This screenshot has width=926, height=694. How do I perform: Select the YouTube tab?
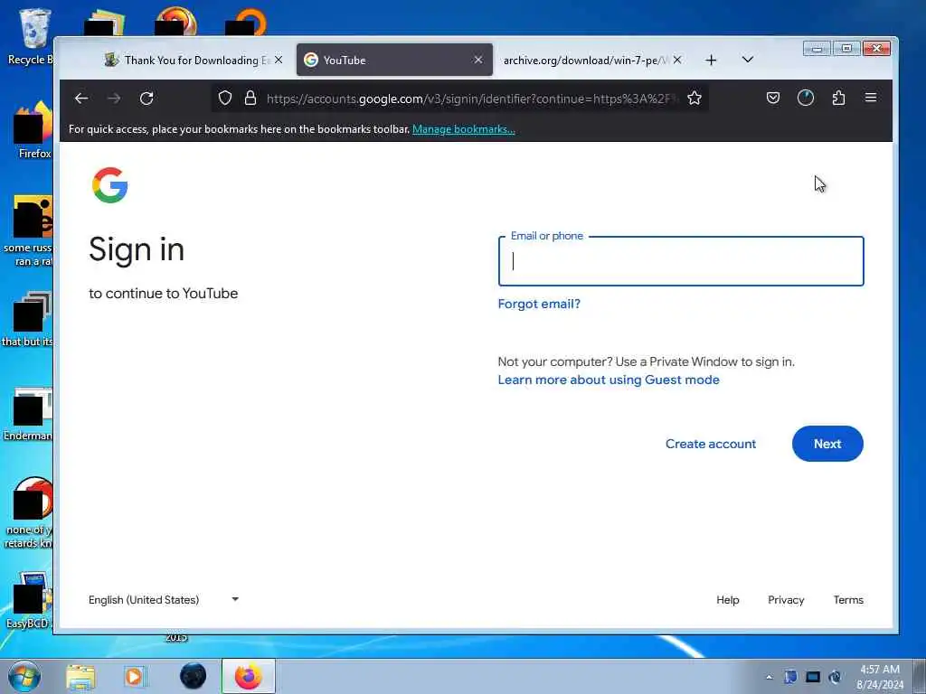tap(394, 60)
